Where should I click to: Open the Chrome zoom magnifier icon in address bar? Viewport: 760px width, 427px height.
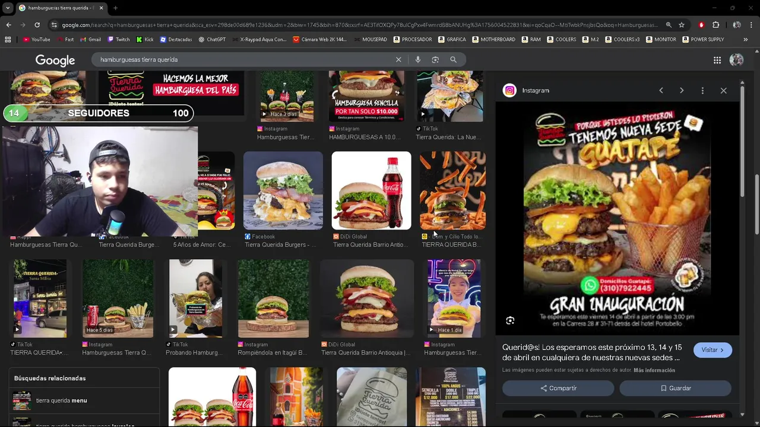point(669,25)
